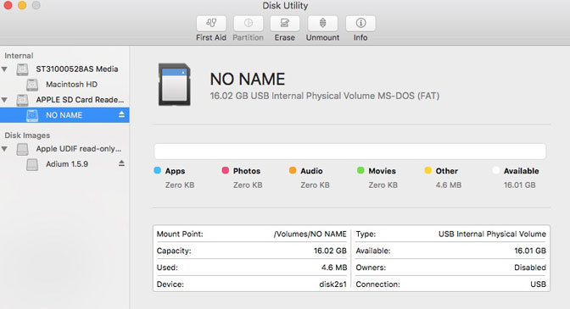
Task: Click the disk usage bar
Action: (349, 152)
